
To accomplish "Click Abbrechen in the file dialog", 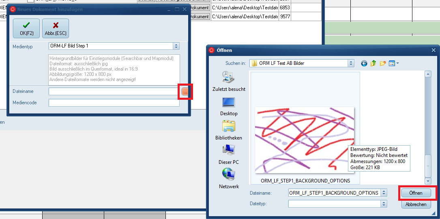I will click(416, 204).
